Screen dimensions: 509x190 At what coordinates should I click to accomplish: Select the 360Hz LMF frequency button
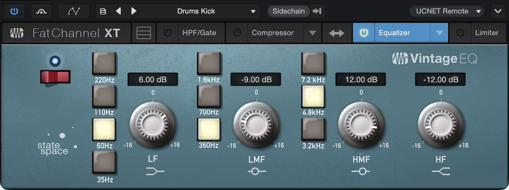coord(209,129)
